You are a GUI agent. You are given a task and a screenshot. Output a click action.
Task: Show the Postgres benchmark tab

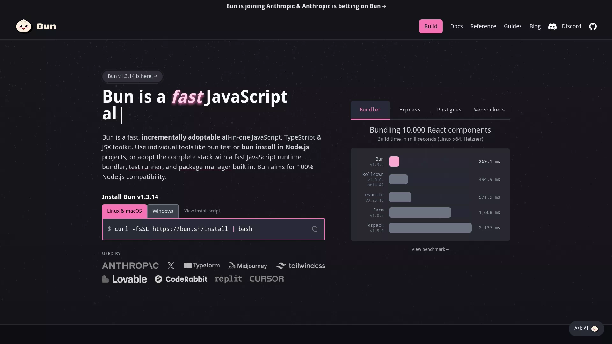(449, 110)
